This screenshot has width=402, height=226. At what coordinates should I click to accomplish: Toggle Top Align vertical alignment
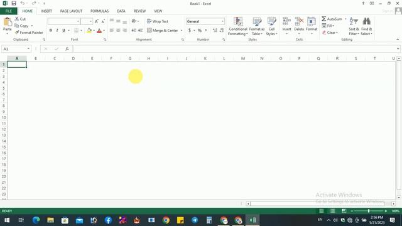pyautogui.click(x=112, y=21)
